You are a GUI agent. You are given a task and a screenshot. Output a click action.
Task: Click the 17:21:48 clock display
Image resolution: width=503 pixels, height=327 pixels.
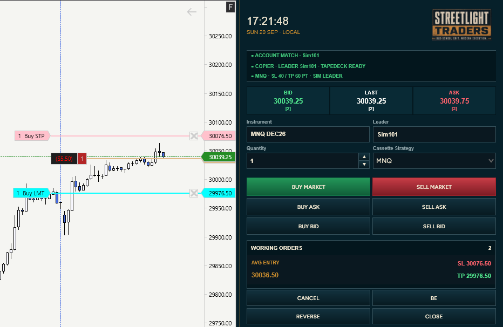pos(268,21)
